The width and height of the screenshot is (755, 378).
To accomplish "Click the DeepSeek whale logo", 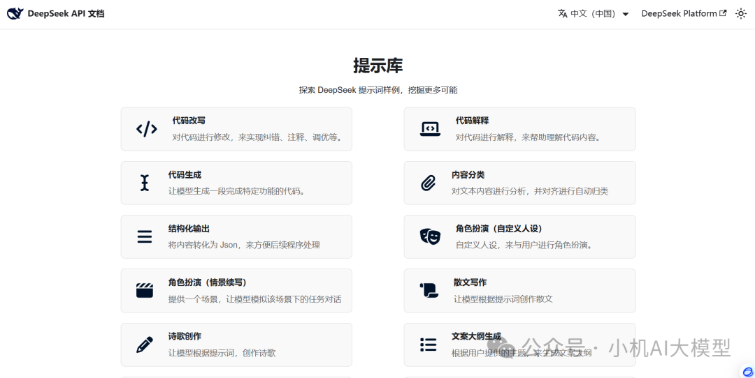I will tap(15, 13).
